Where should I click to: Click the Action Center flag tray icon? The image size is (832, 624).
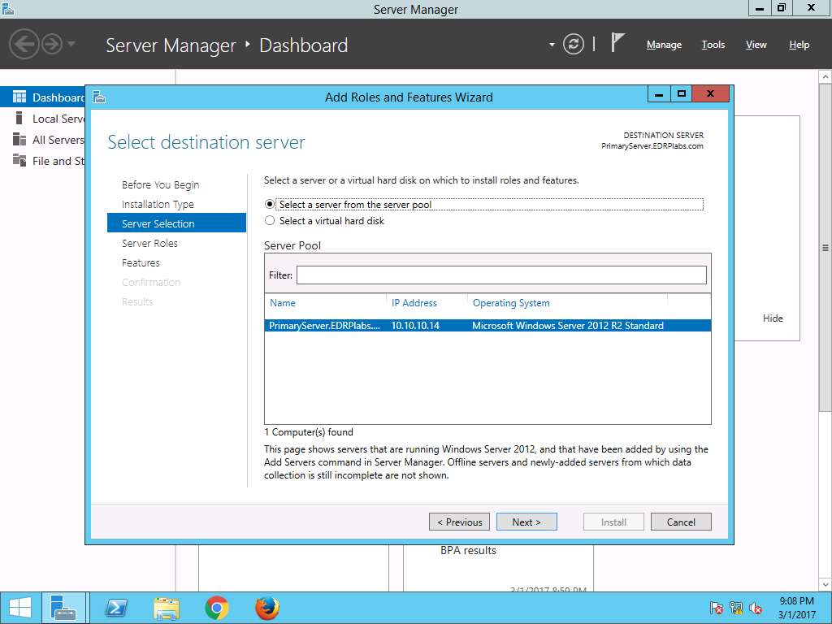click(x=716, y=608)
